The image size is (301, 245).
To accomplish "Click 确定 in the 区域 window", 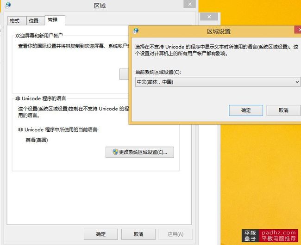I will pyautogui.click(x=101, y=234).
